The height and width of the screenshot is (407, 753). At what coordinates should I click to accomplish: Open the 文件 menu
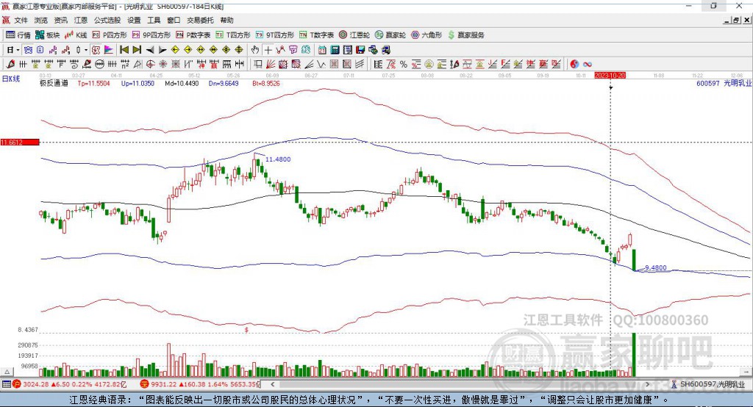click(x=21, y=20)
